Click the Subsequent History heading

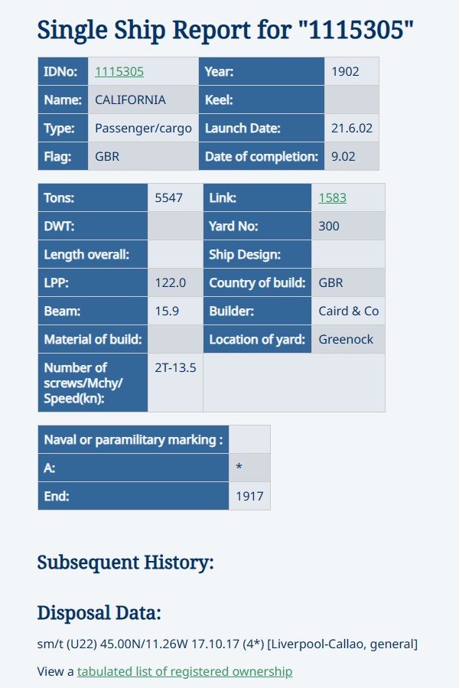click(125, 562)
